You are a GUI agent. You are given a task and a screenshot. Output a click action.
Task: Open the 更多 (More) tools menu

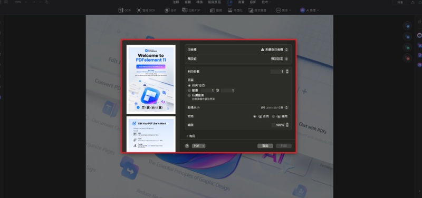coord(284,10)
